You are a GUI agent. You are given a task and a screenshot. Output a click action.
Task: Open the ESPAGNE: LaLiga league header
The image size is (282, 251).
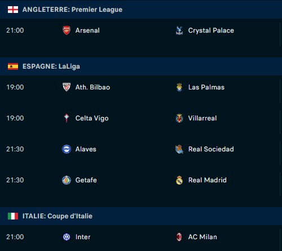click(x=141, y=66)
